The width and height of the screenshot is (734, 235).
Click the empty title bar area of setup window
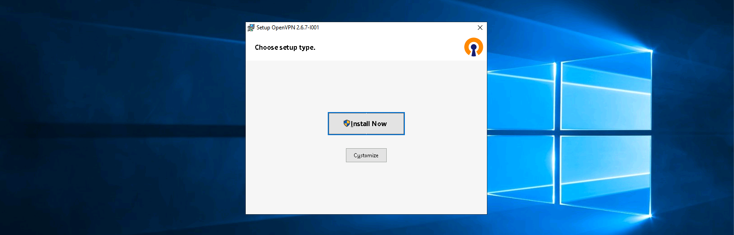point(399,28)
